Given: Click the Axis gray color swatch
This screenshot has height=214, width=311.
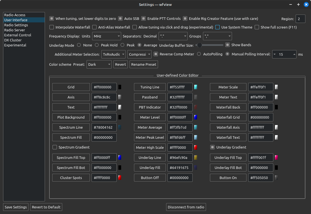Looking at the screenshot, I should point(119,97).
